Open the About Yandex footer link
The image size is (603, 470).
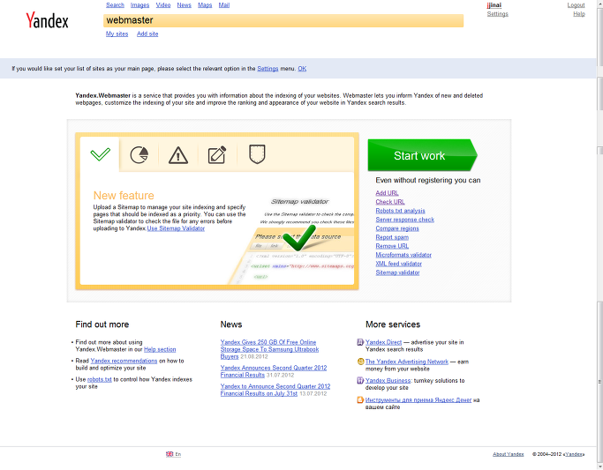(508, 454)
